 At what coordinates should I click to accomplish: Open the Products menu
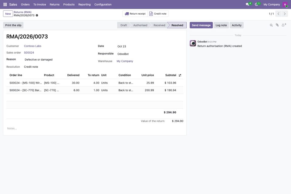tap(69, 5)
